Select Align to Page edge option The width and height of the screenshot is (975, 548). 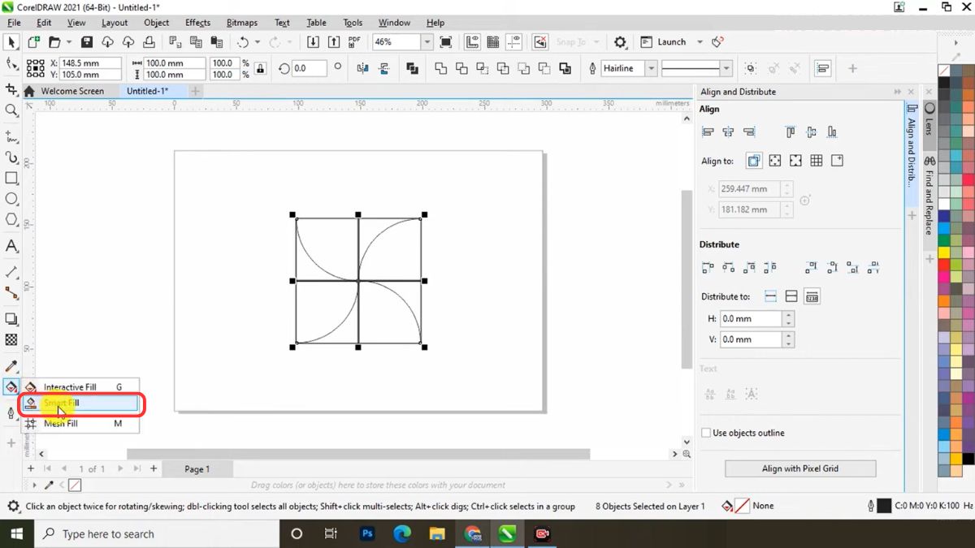(775, 161)
